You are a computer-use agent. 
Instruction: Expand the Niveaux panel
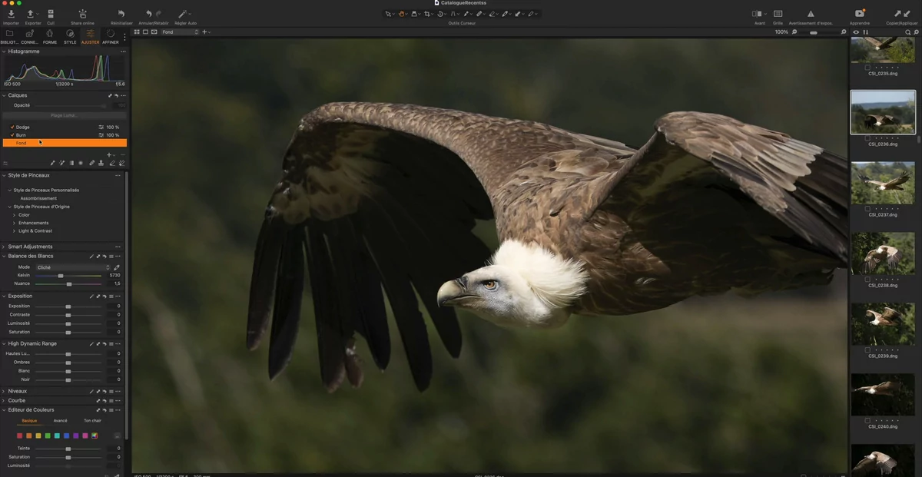[x=4, y=392]
